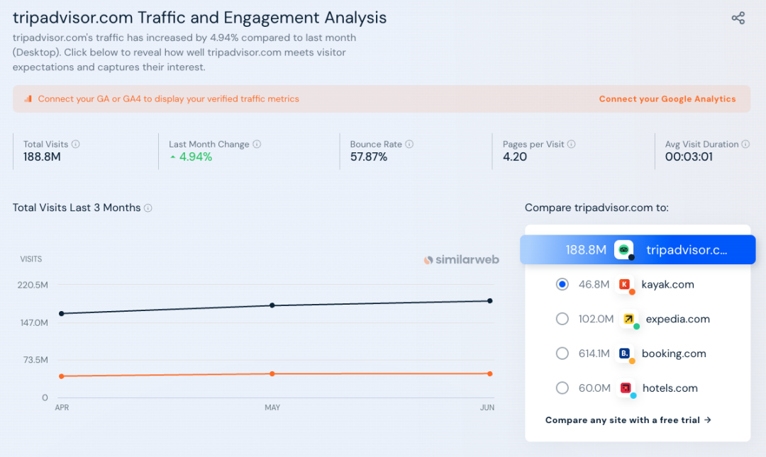Viewport: 766px width, 457px height.
Task: Select the kayak.com radio button
Action: click(x=562, y=284)
